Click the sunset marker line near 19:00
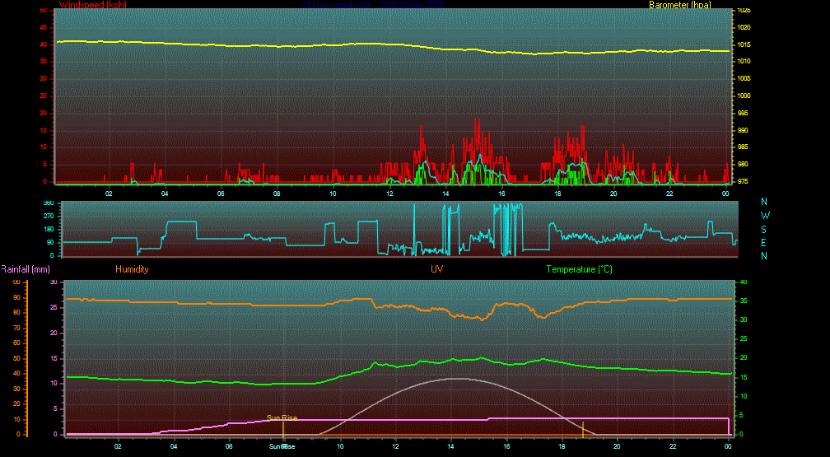The width and height of the screenshot is (830, 457). (x=583, y=428)
